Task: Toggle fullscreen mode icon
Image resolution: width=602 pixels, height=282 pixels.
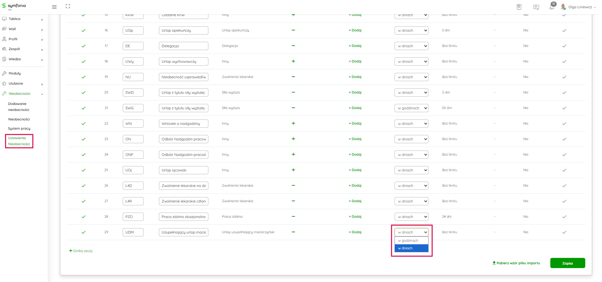Action: pyautogui.click(x=68, y=6)
